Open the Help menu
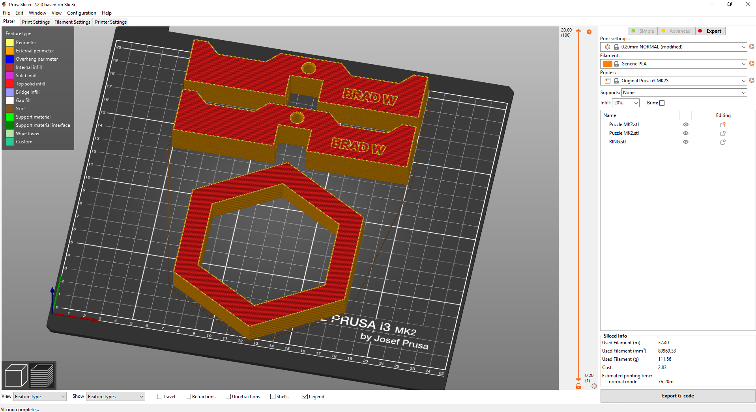This screenshot has width=756, height=412. point(107,13)
